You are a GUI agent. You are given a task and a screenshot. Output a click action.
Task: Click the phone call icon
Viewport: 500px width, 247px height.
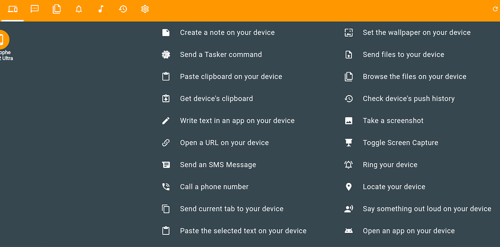coord(166,187)
